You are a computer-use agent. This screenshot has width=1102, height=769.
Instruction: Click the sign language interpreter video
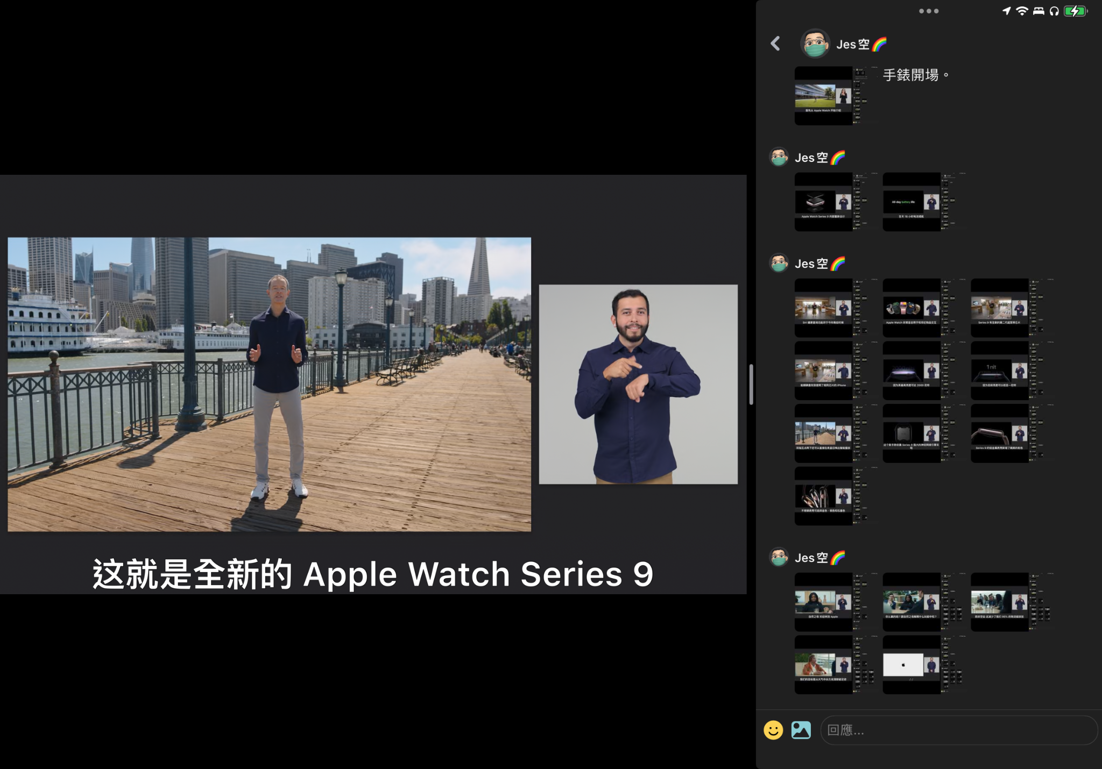638,384
